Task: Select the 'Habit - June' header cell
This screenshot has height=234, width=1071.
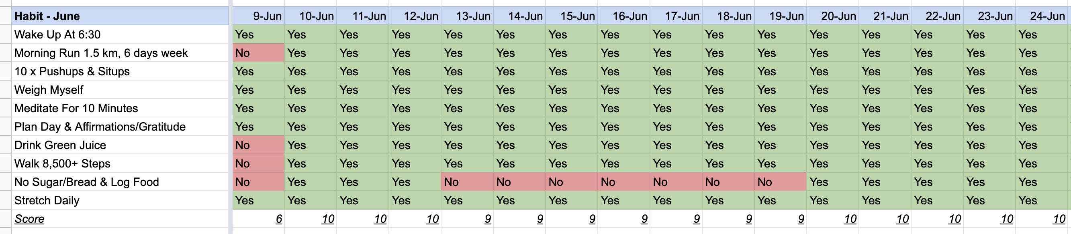Action: 120,16
